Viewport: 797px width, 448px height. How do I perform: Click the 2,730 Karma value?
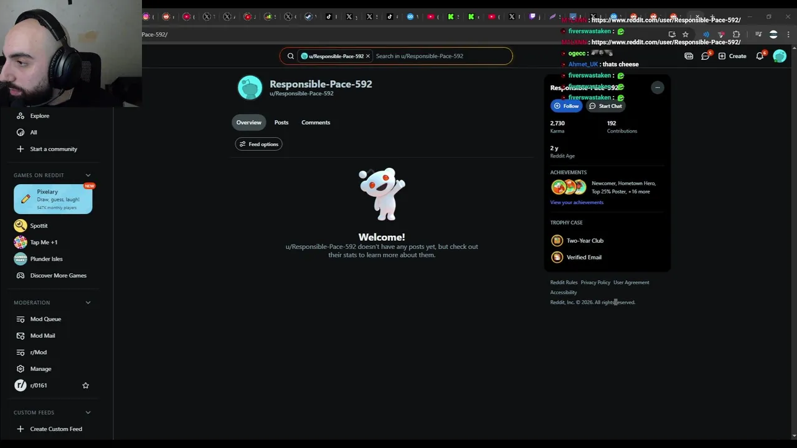pos(557,123)
